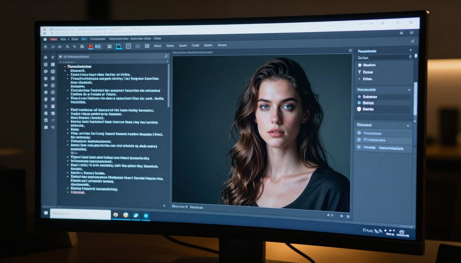
Task: Click the pink square icon in the left sidebar
Action: pyautogui.click(x=53, y=106)
